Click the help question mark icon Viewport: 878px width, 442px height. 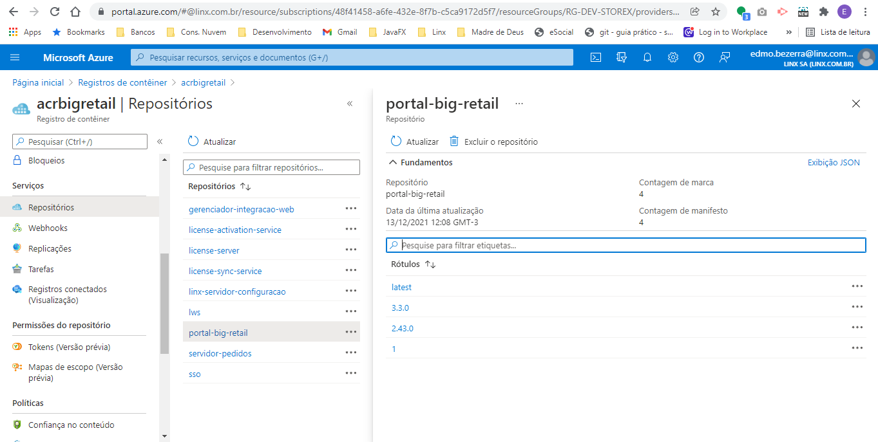click(x=699, y=57)
